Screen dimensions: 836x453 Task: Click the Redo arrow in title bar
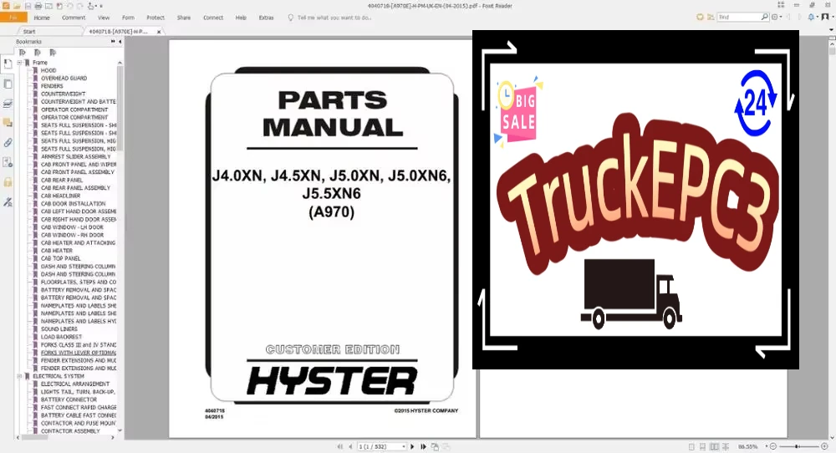tap(80, 6)
